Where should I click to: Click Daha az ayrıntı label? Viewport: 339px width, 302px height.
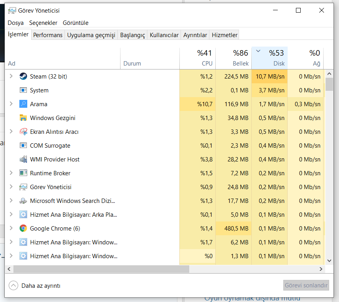(41, 286)
